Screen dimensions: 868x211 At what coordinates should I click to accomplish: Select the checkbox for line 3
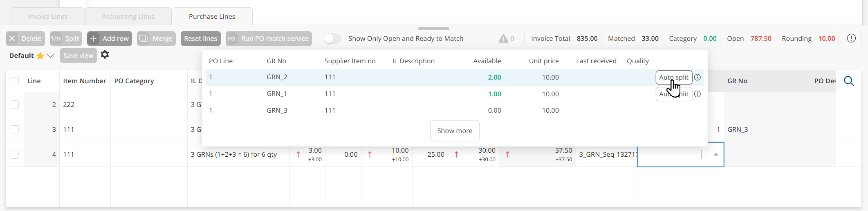tap(15, 129)
